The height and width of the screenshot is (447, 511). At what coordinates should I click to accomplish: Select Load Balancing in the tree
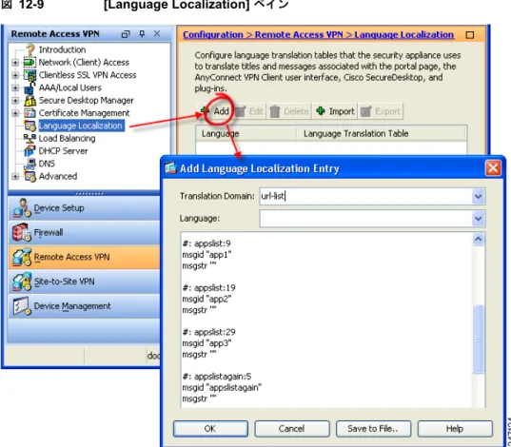tap(68, 139)
